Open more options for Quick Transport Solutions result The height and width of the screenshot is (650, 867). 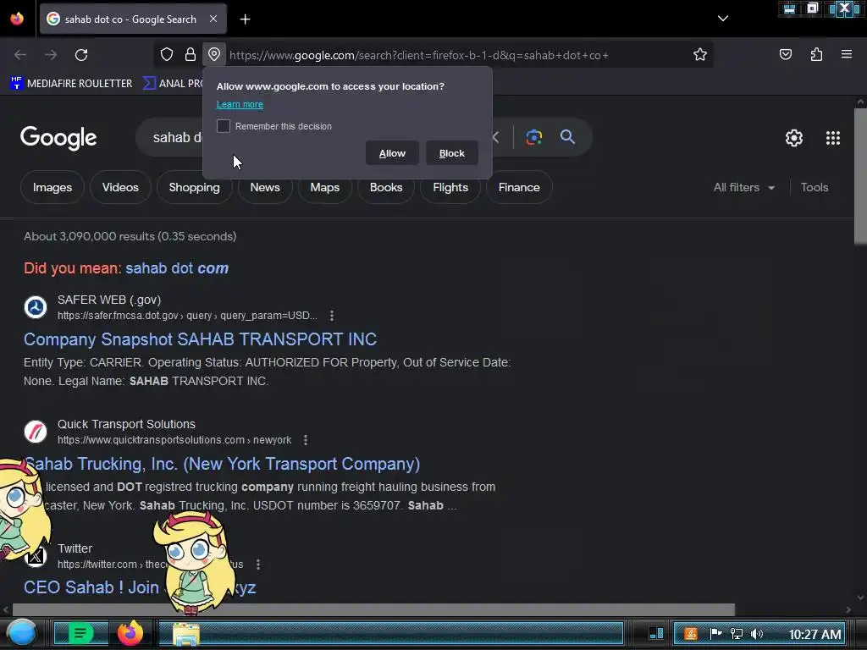[306, 440]
